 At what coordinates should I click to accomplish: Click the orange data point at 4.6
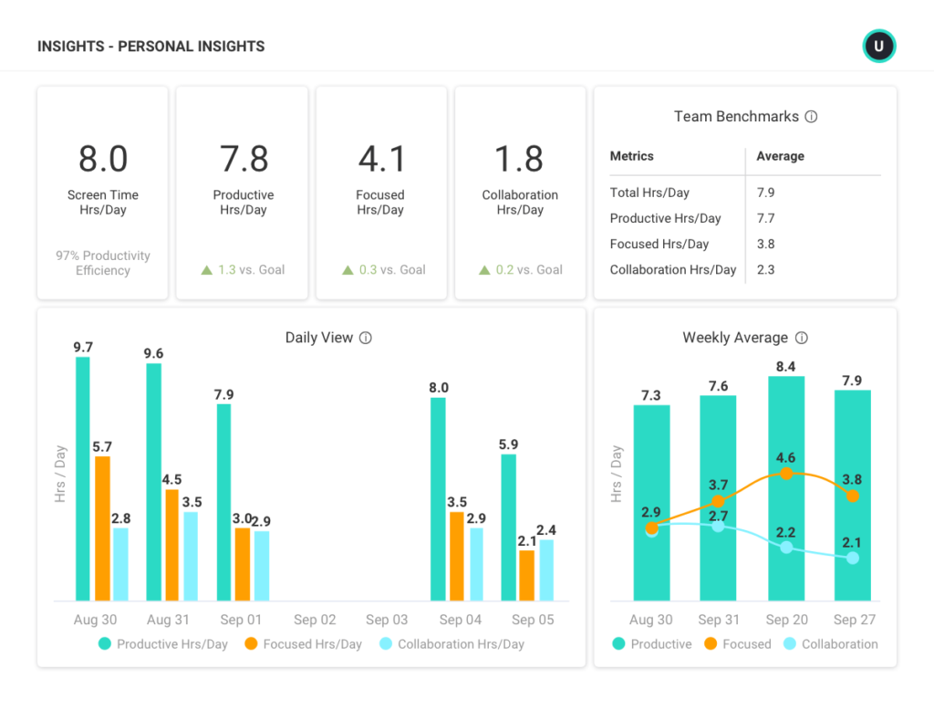tap(785, 474)
